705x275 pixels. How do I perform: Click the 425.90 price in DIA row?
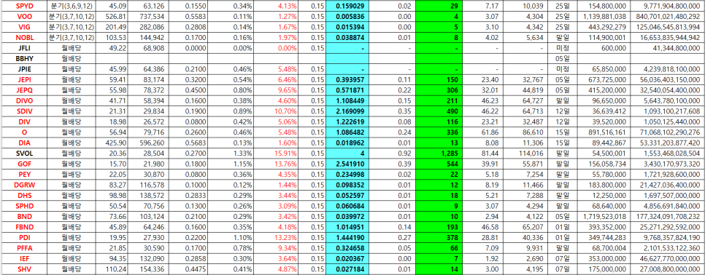(x=111, y=143)
